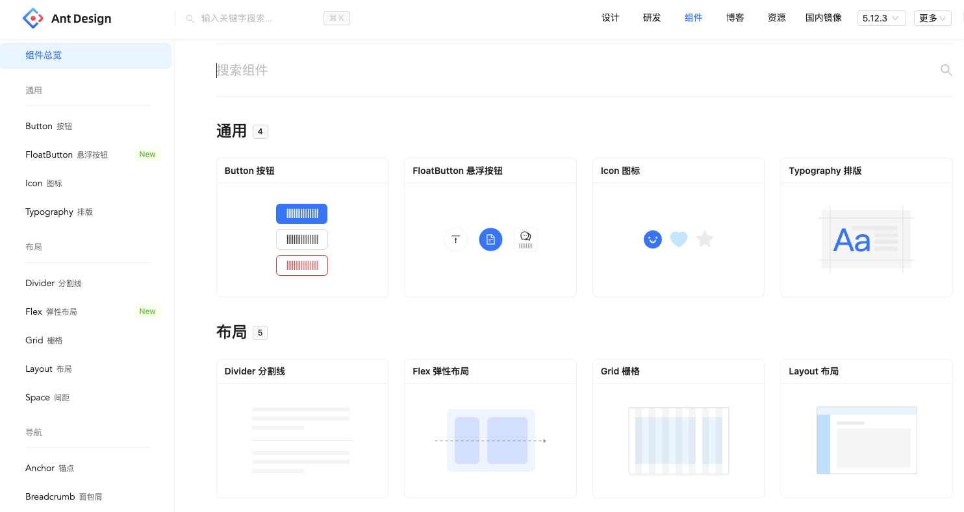Click the component search magnifier icon
Viewport: 964px width, 512px height.
pos(946,70)
